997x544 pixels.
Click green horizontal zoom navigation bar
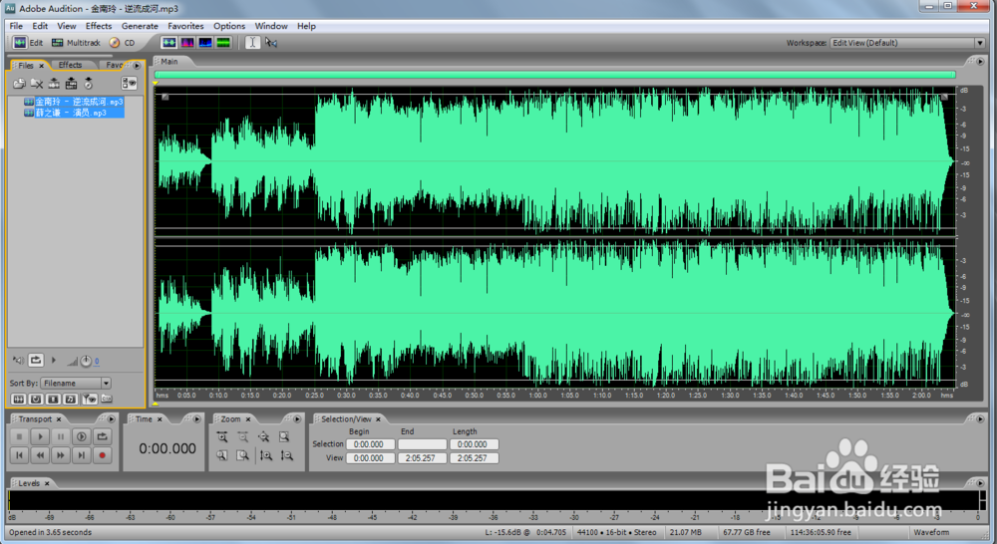click(555, 75)
